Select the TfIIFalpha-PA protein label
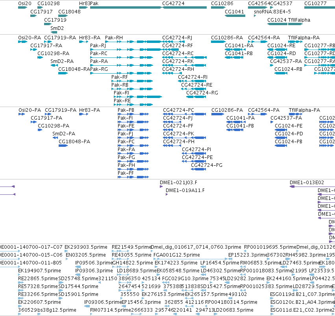Viewport: 335px width, 316px height. pos(304,110)
